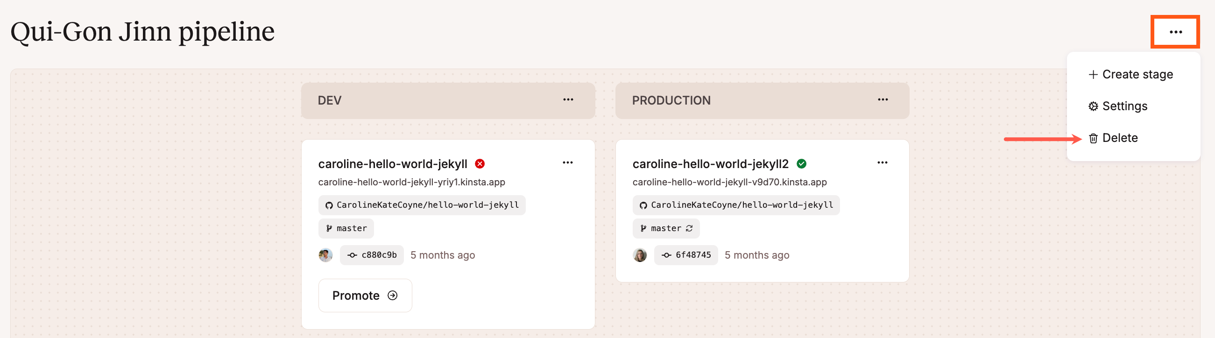Select the commit icon beside c880c9b
This screenshot has height=338, width=1215.
(352, 254)
